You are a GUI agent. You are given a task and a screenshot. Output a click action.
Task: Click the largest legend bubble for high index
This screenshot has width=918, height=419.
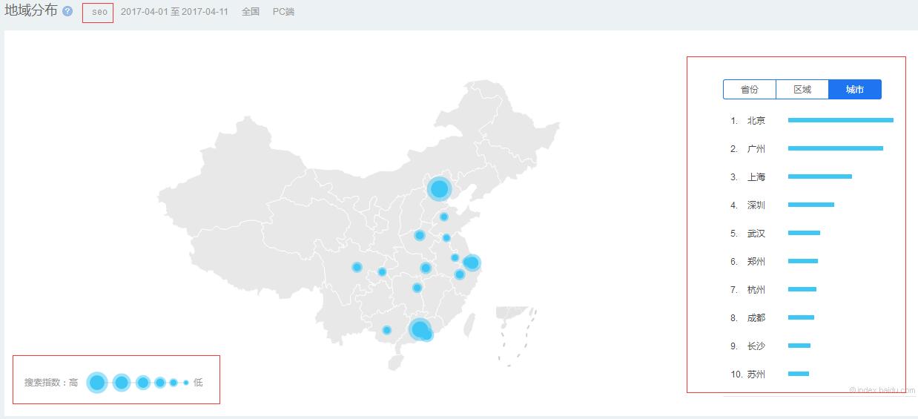click(x=97, y=383)
